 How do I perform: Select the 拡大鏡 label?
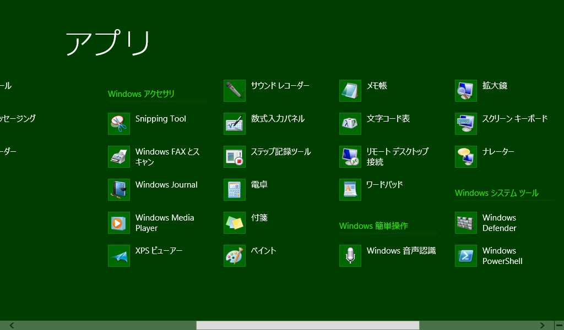(495, 85)
